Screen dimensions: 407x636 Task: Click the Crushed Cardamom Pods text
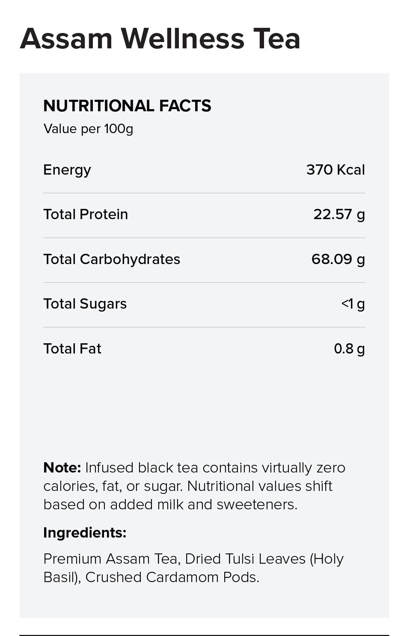[x=172, y=577]
